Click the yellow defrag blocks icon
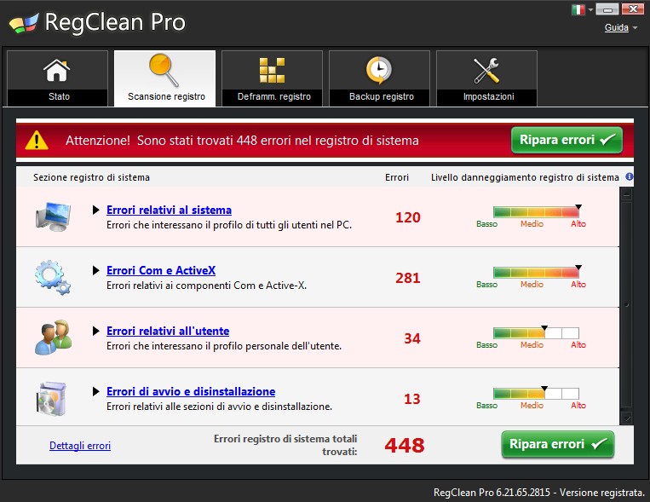 point(272,71)
